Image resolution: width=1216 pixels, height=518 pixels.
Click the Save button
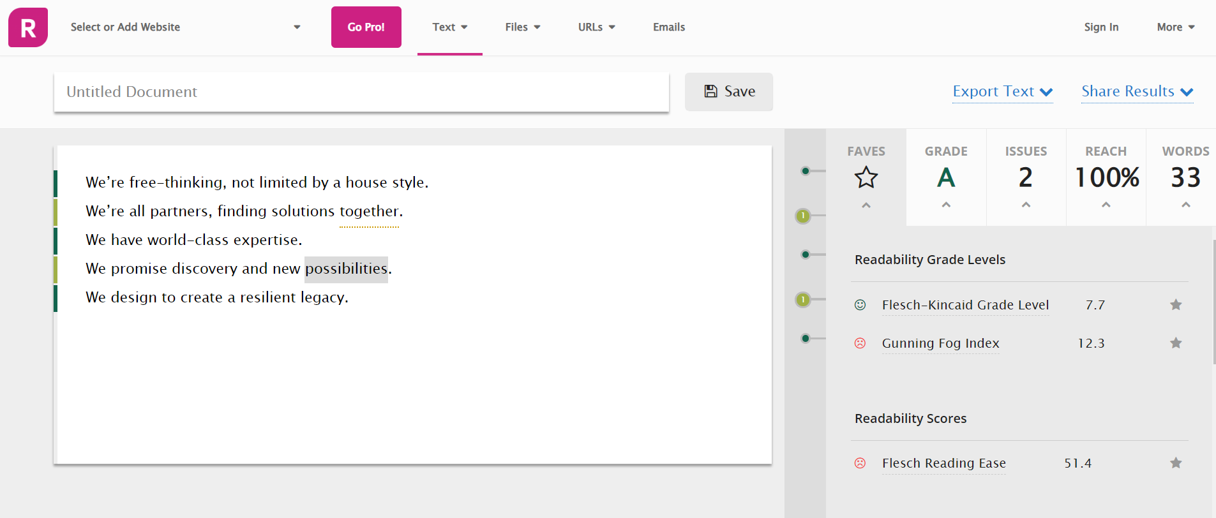(729, 92)
